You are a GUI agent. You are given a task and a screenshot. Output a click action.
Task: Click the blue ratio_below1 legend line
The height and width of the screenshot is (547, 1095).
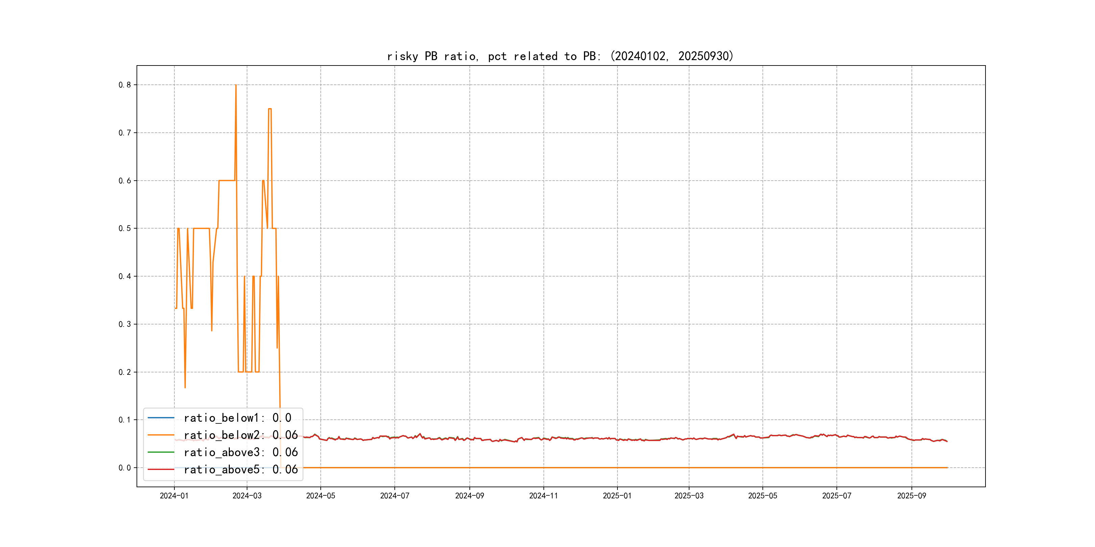click(161, 418)
